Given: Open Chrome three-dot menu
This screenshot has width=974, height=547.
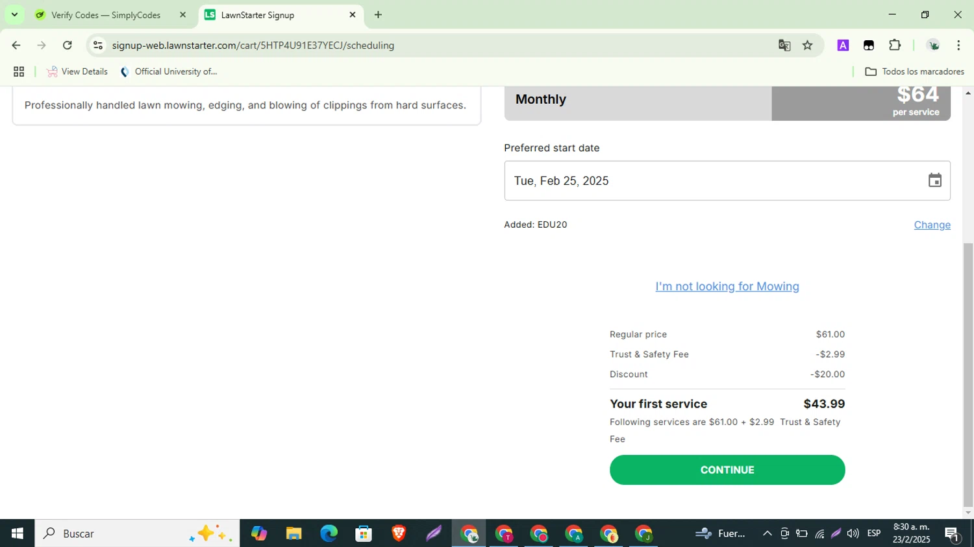Looking at the screenshot, I should tap(958, 45).
